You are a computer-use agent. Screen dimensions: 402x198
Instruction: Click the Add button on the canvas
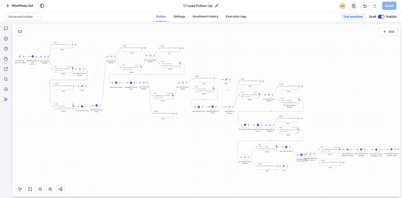(x=389, y=32)
